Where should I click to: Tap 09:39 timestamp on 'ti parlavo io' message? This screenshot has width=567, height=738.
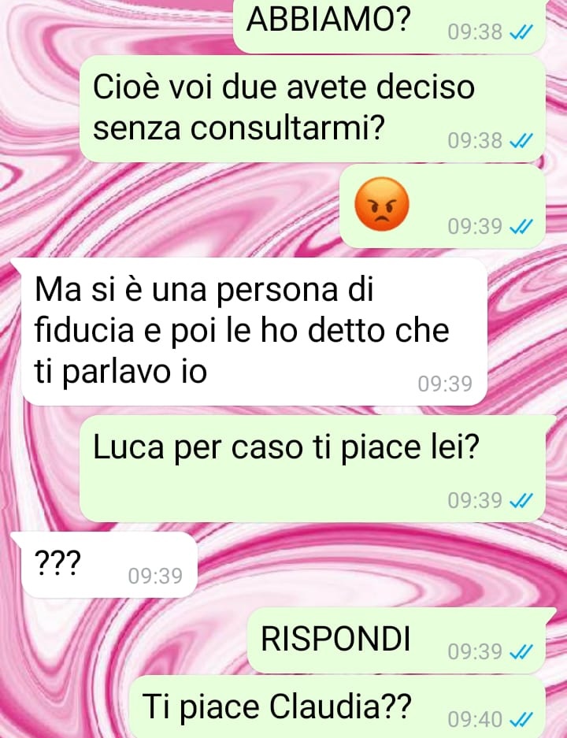[x=445, y=384]
